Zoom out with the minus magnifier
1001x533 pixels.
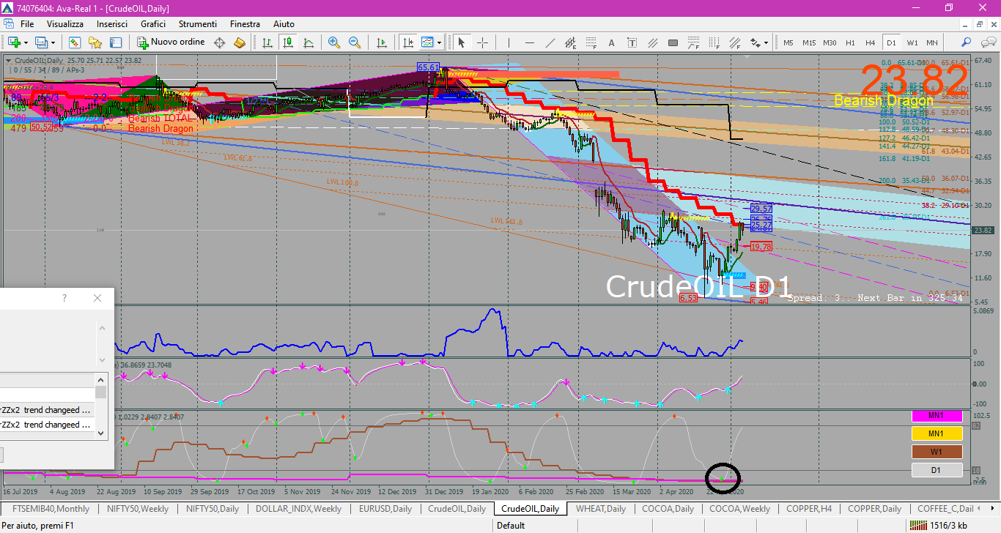coord(355,42)
